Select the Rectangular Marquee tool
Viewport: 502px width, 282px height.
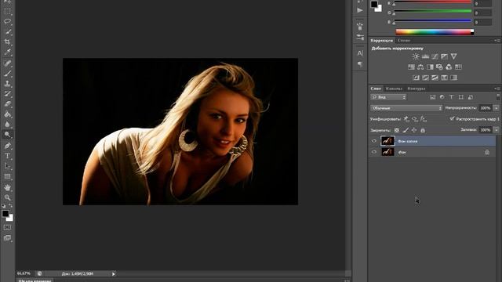click(7, 12)
